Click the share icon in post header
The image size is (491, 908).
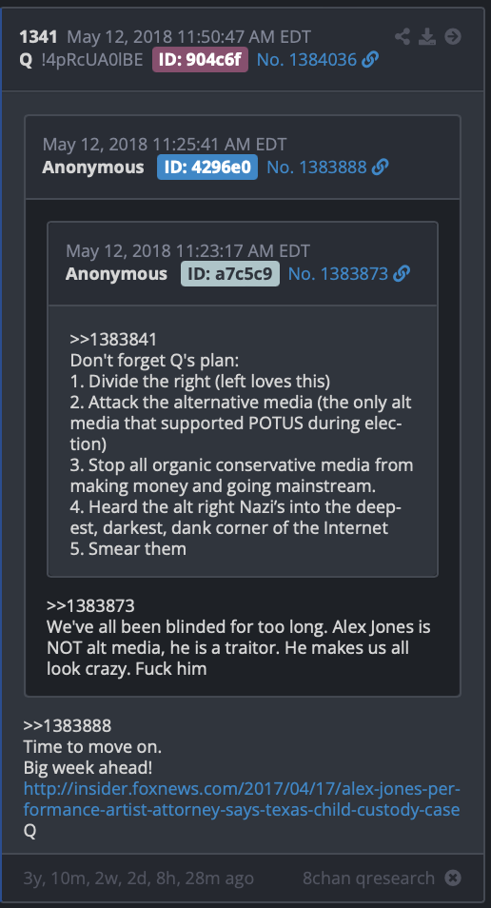pos(403,37)
